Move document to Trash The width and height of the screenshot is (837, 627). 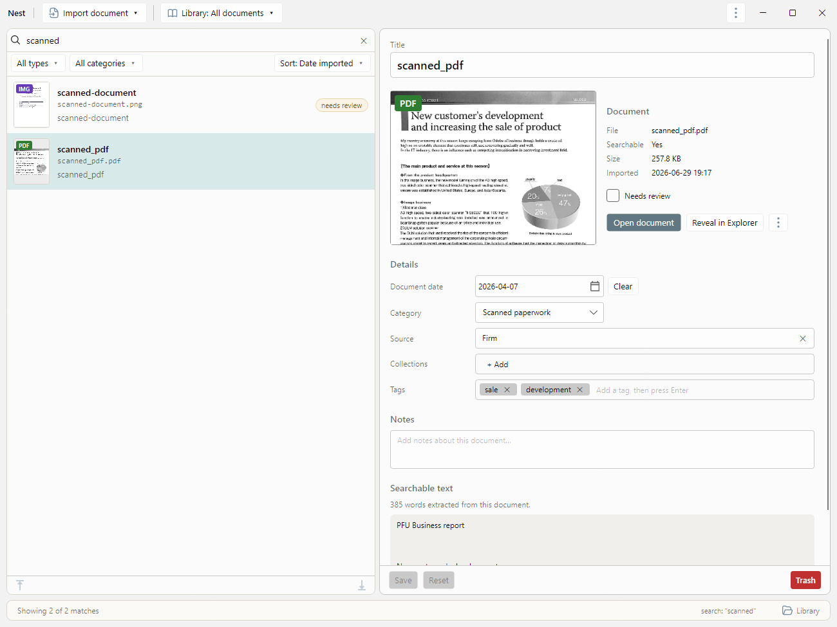click(805, 580)
